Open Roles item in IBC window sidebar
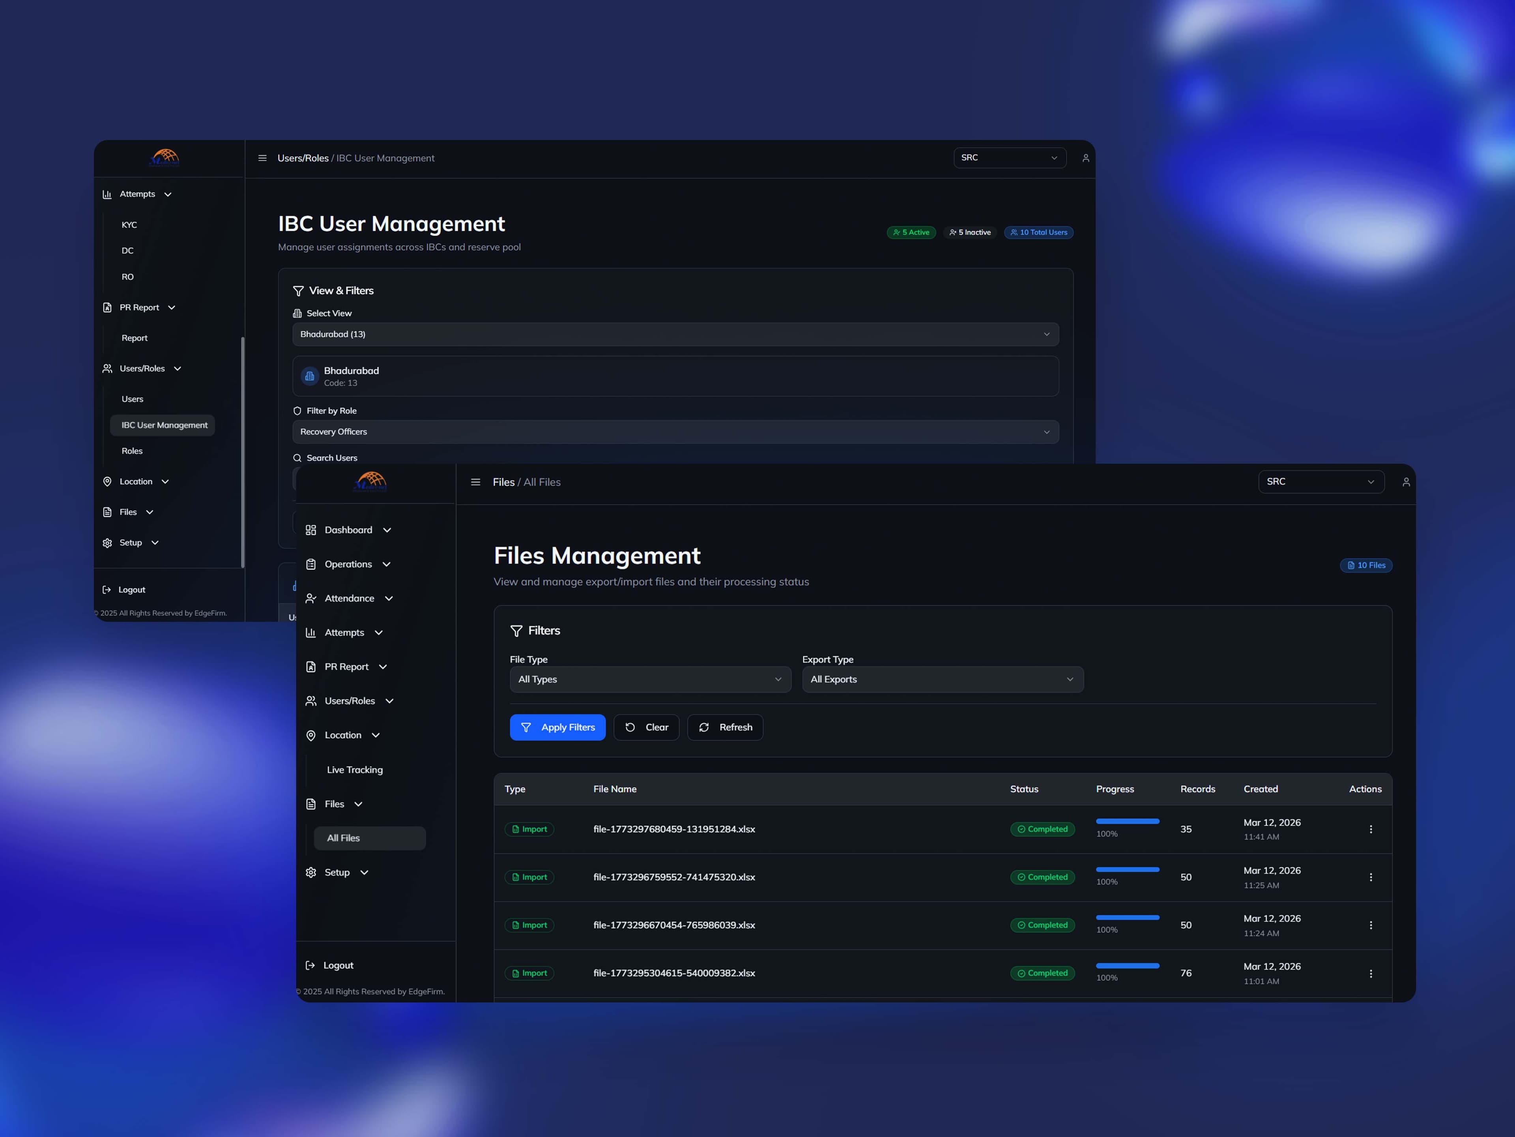 coord(132,451)
